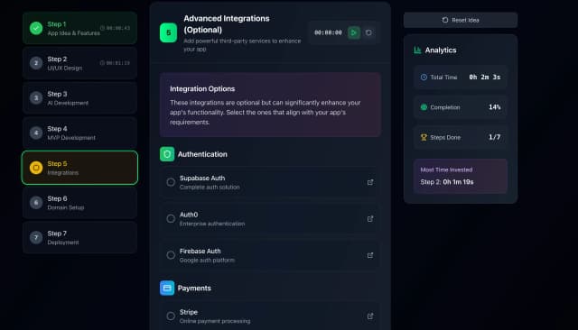Image resolution: width=578 pixels, height=330 pixels.
Task: Go to Step 6 Domain Setup
Action: pos(79,202)
